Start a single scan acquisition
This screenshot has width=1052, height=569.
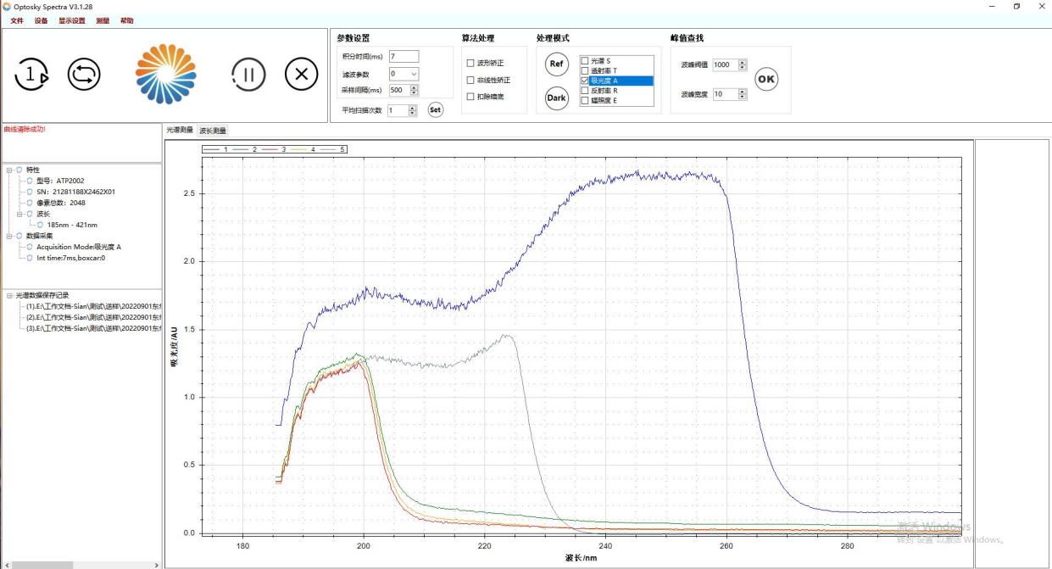click(x=31, y=75)
